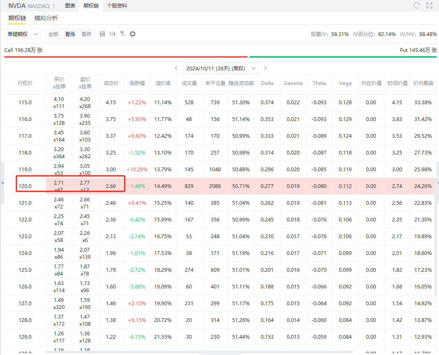Sort by 行权价 column header
Viewport: 439px width, 355px height.
pyautogui.click(x=25, y=83)
